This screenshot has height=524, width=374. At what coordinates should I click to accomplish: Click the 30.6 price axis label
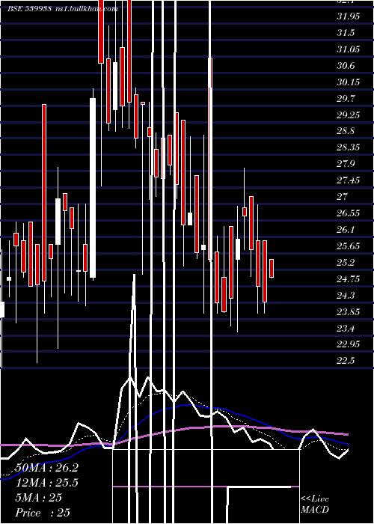point(346,66)
